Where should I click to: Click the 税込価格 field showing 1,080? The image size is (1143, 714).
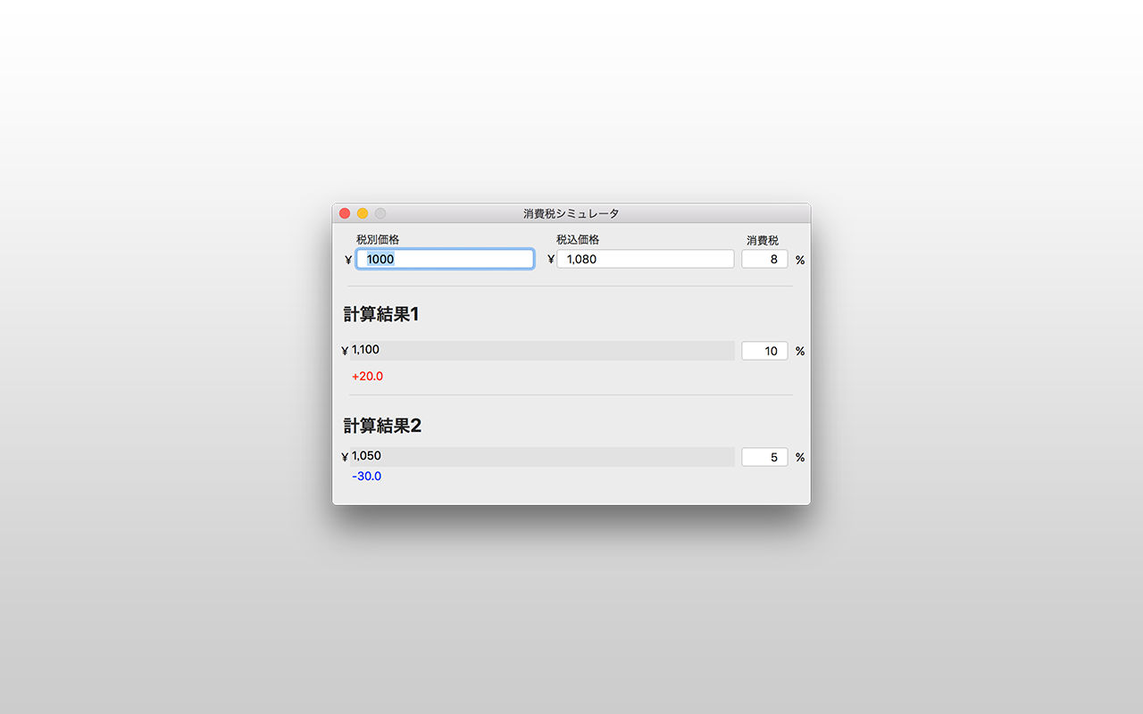[646, 259]
